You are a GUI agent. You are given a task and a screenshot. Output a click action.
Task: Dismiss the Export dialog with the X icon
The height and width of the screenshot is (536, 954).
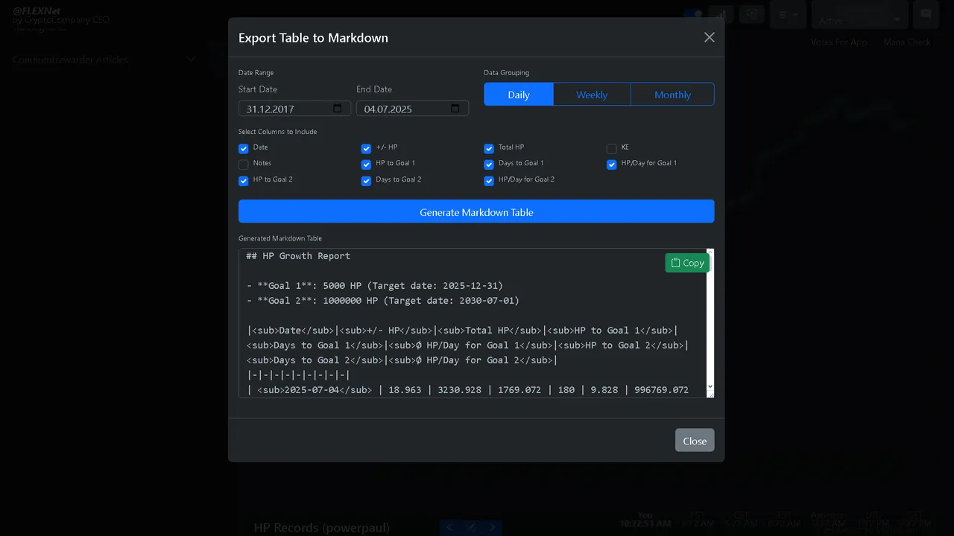[710, 37]
